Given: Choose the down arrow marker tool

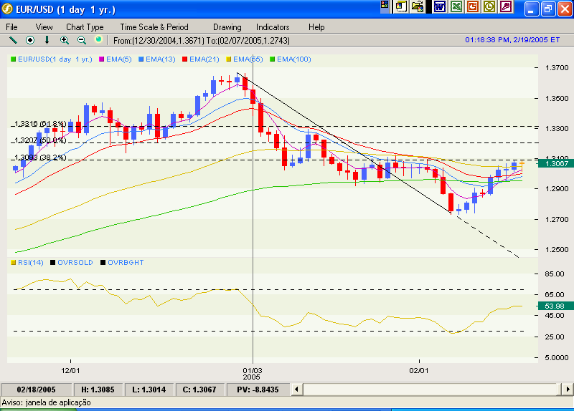Looking at the screenshot, I should click(47, 40).
